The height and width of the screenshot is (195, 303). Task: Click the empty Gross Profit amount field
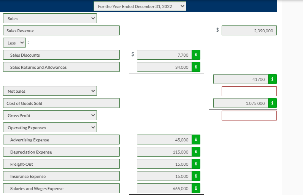[249, 116]
